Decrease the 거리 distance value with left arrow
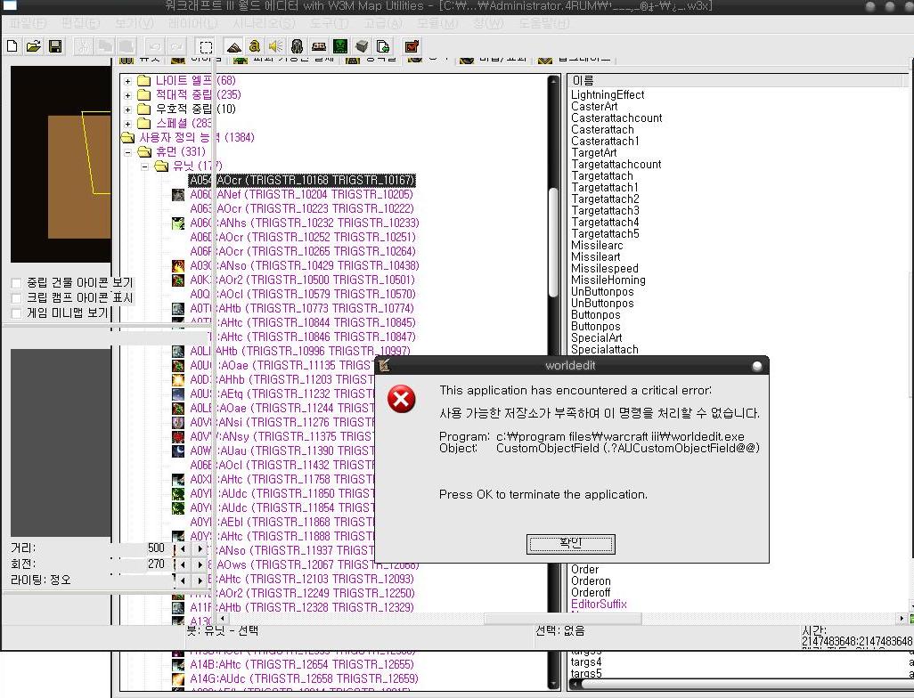The height and width of the screenshot is (698, 914). tap(183, 548)
